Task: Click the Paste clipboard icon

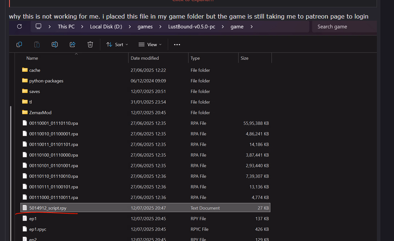Action: click(x=37, y=44)
